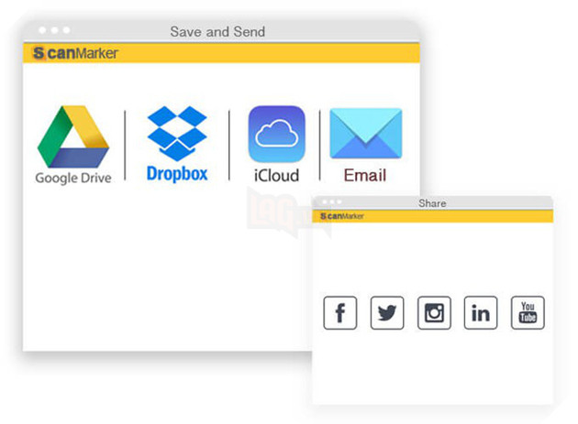The image size is (578, 424).
Task: Click the Email text label
Action: click(365, 175)
